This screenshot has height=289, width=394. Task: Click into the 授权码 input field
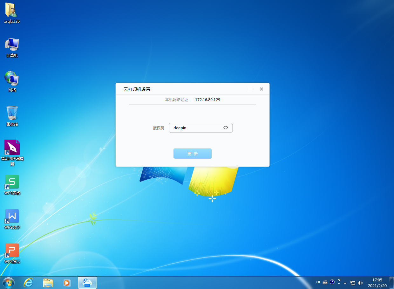(200, 128)
